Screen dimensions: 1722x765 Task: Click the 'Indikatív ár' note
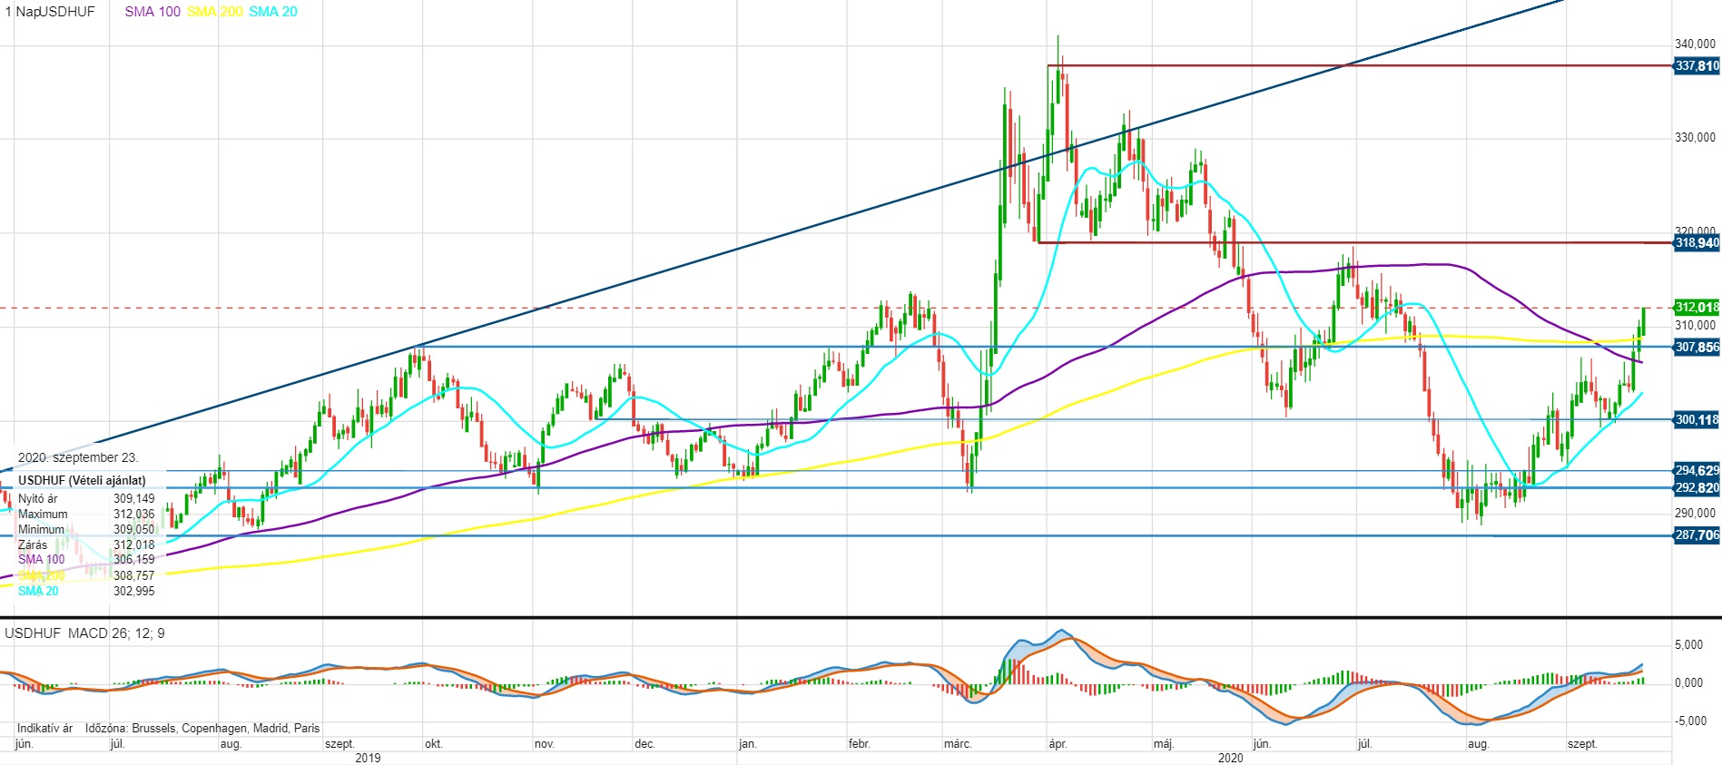click(x=44, y=729)
